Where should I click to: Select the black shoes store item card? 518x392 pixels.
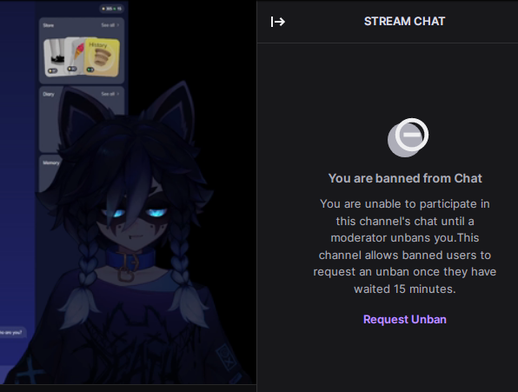point(55,57)
